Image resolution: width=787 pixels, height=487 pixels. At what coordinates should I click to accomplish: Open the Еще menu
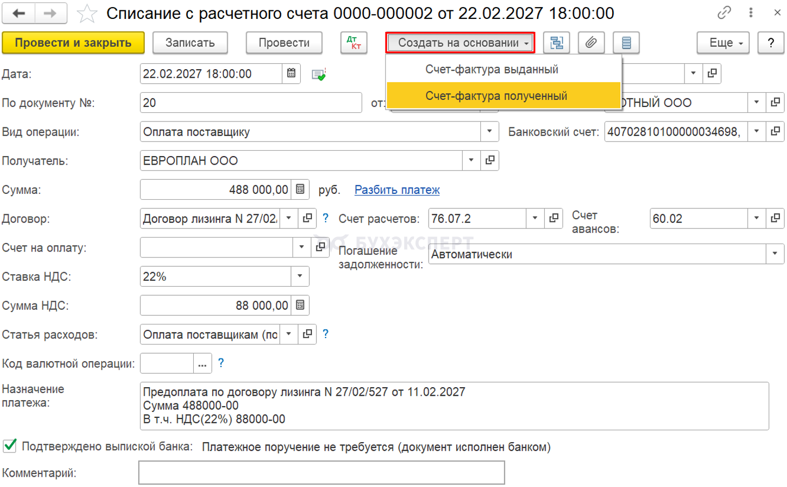(x=723, y=43)
